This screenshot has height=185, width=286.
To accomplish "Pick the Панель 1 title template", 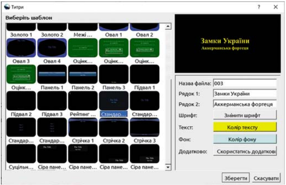I will 52,74.
